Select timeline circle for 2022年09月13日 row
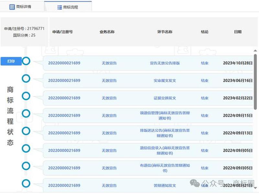 [x=26, y=131]
